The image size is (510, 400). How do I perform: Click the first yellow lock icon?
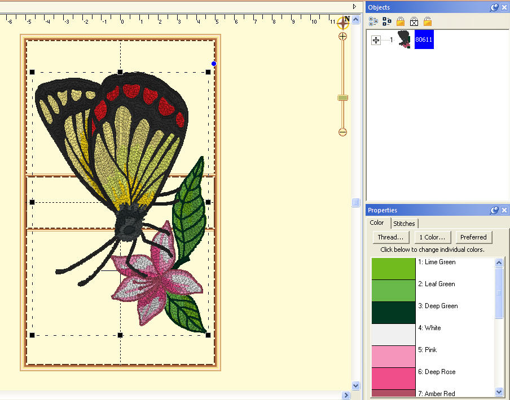pyautogui.click(x=401, y=21)
